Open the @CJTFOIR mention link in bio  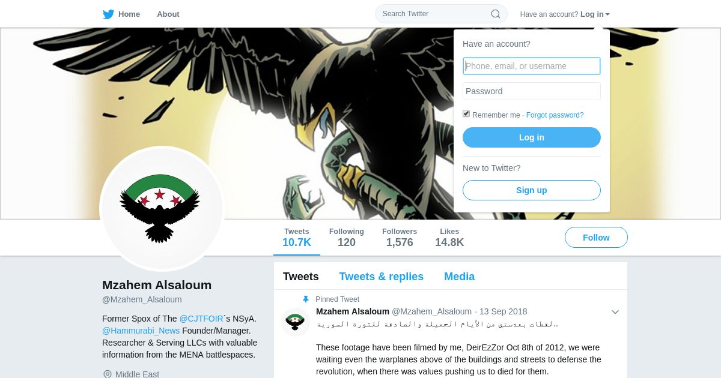(201, 319)
